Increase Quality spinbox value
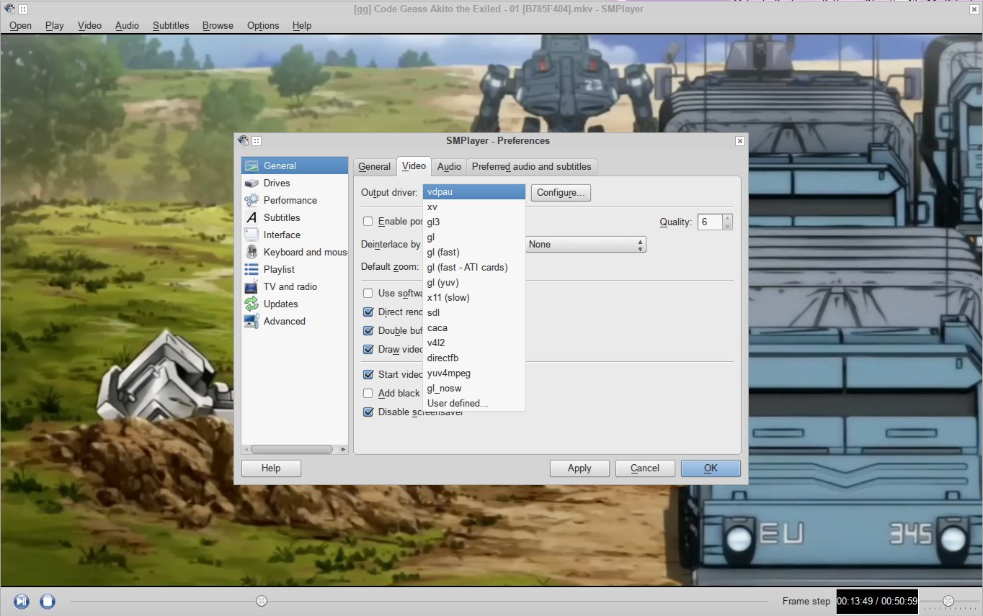This screenshot has height=616, width=983. pos(727,218)
